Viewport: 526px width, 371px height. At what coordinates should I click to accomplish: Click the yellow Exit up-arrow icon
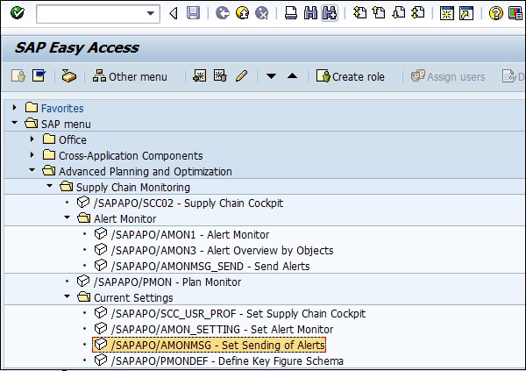242,13
